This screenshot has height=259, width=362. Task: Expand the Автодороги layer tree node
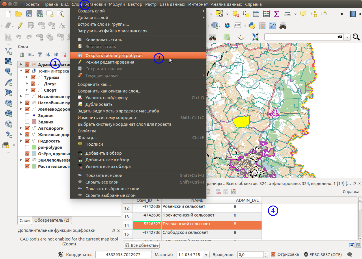[21, 128]
